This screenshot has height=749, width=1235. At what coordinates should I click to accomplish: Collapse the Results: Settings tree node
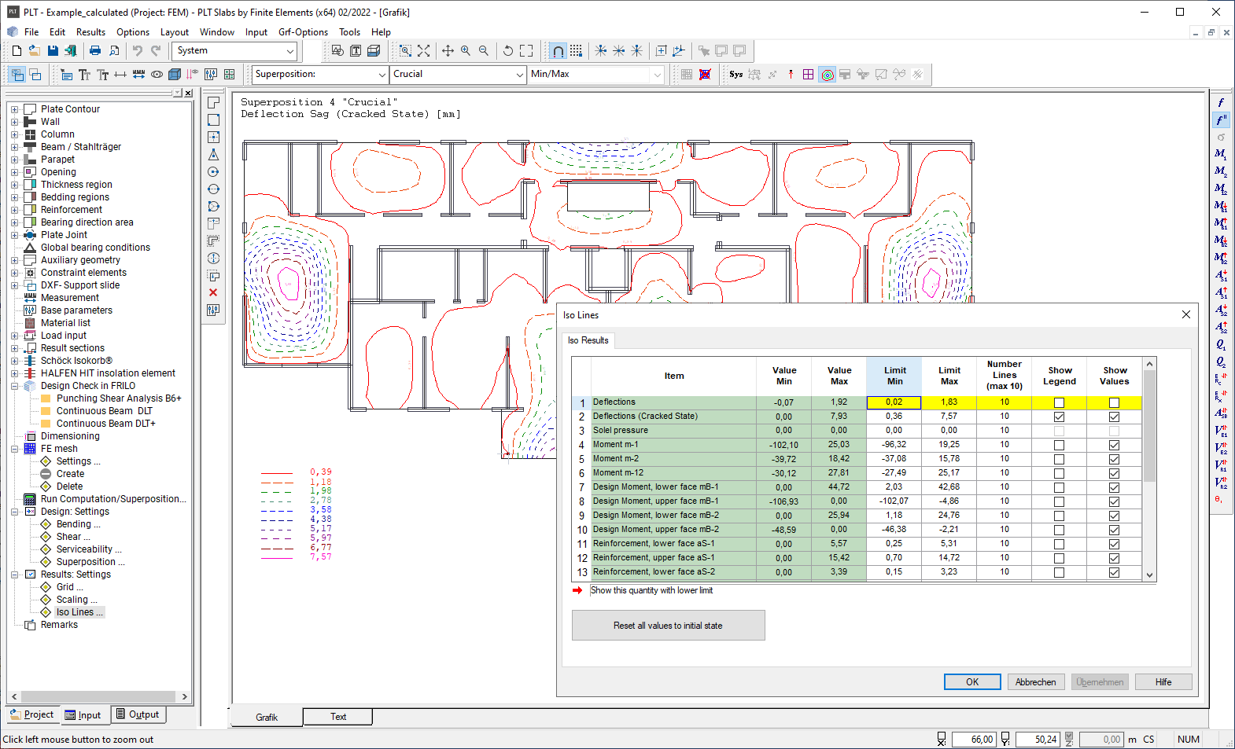pos(14,575)
